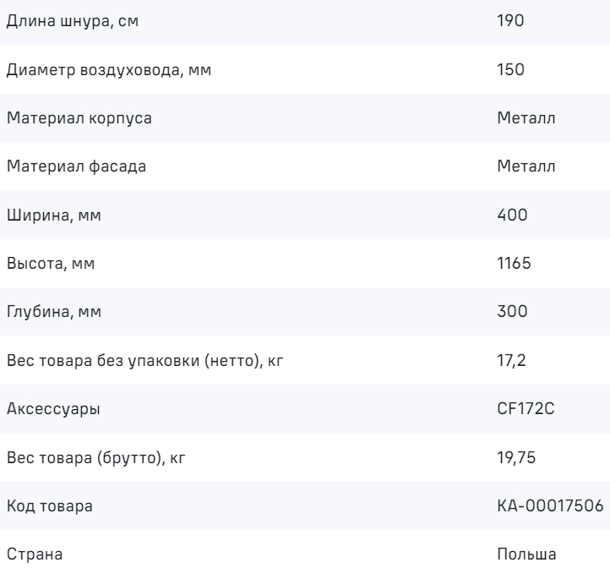This screenshot has width=610, height=568.
Task: Click the 'Высота, мм' label
Action: tap(51, 265)
